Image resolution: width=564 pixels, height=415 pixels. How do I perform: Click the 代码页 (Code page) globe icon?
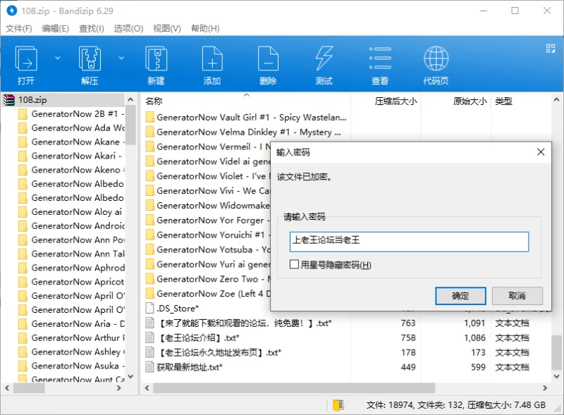pyautogui.click(x=436, y=58)
